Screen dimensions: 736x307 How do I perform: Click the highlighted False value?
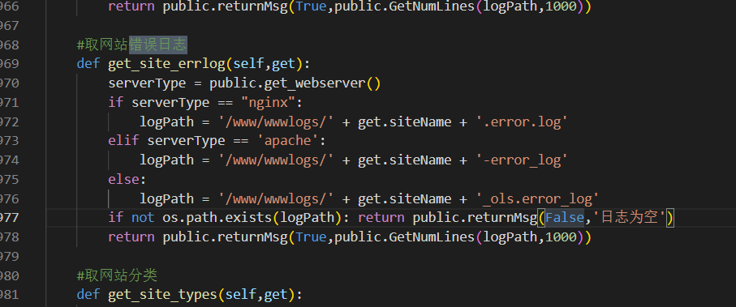click(x=564, y=217)
